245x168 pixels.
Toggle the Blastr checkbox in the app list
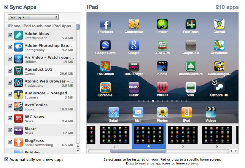[x=10, y=130]
